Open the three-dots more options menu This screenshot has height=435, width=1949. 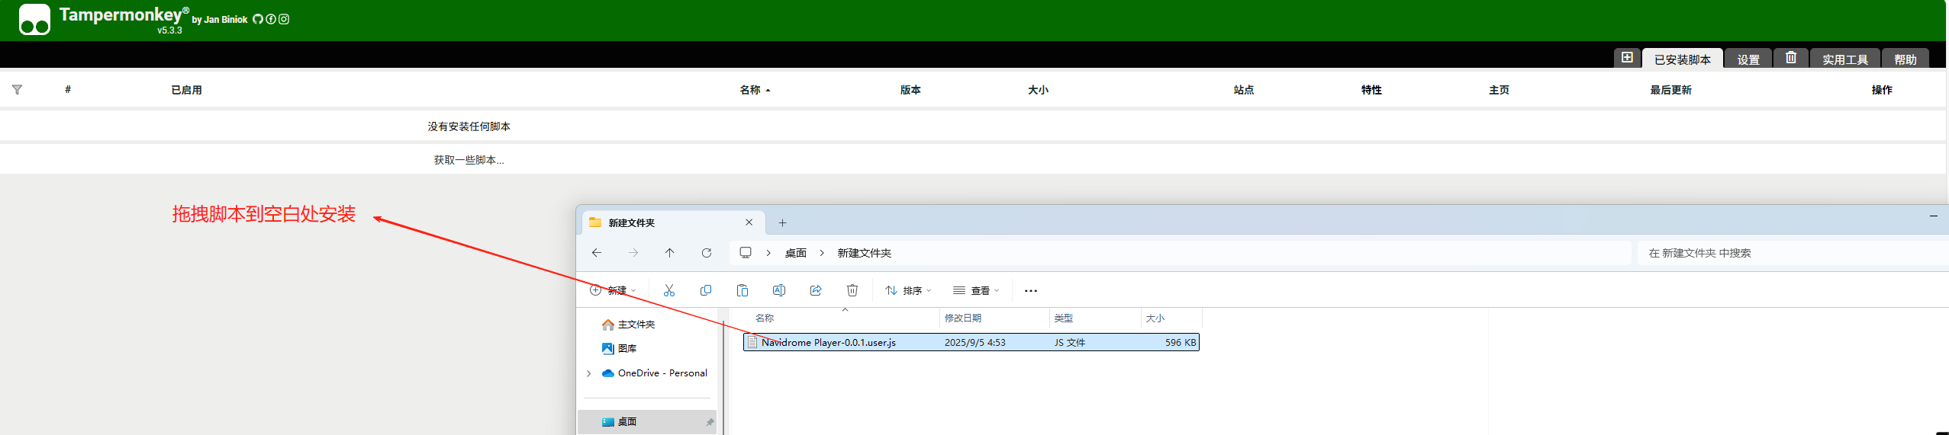pyautogui.click(x=1031, y=290)
